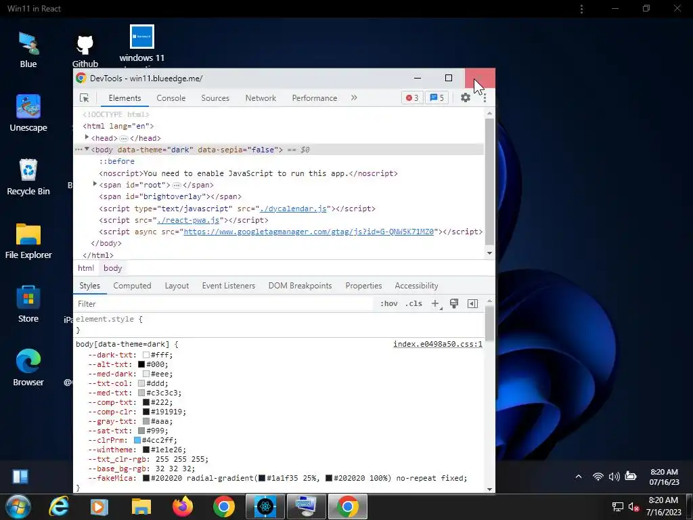Viewport: 693px width, 520px height.
Task: Open the Layout tab
Action: [177, 286]
